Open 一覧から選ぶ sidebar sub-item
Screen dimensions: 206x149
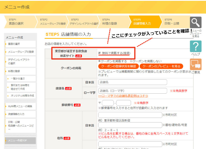click(21, 79)
